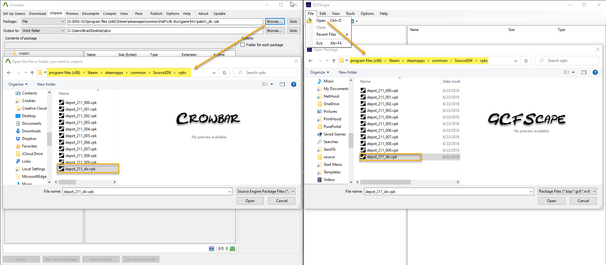Expand address path dropdown in Open Package dialog

tap(516, 61)
